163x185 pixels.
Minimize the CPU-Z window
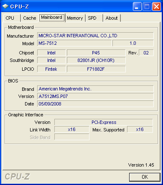pyautogui.click(x=137, y=6)
